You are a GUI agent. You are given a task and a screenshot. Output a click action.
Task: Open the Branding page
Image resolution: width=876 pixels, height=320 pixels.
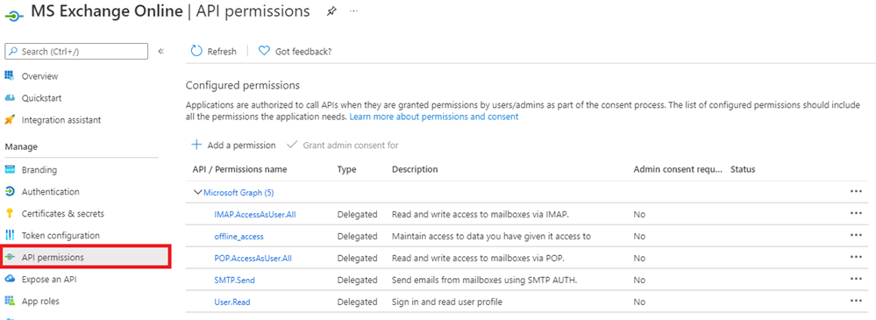tap(39, 170)
